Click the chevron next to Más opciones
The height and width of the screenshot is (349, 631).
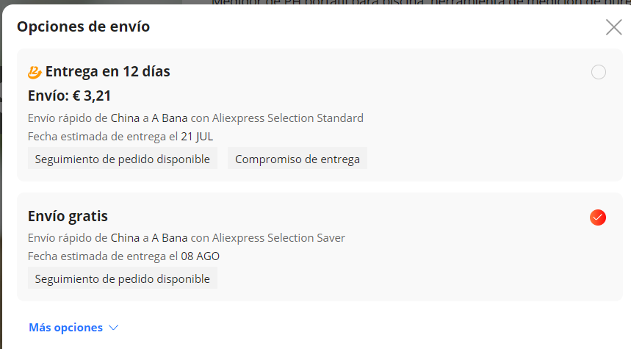(x=113, y=328)
